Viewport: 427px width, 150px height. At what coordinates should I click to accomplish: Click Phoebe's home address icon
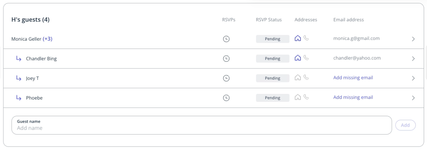pos(298,97)
